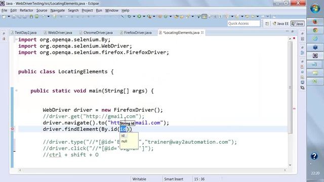The height and width of the screenshot is (182, 324).
Task: Open the Run menu
Action: [x=99, y=10]
